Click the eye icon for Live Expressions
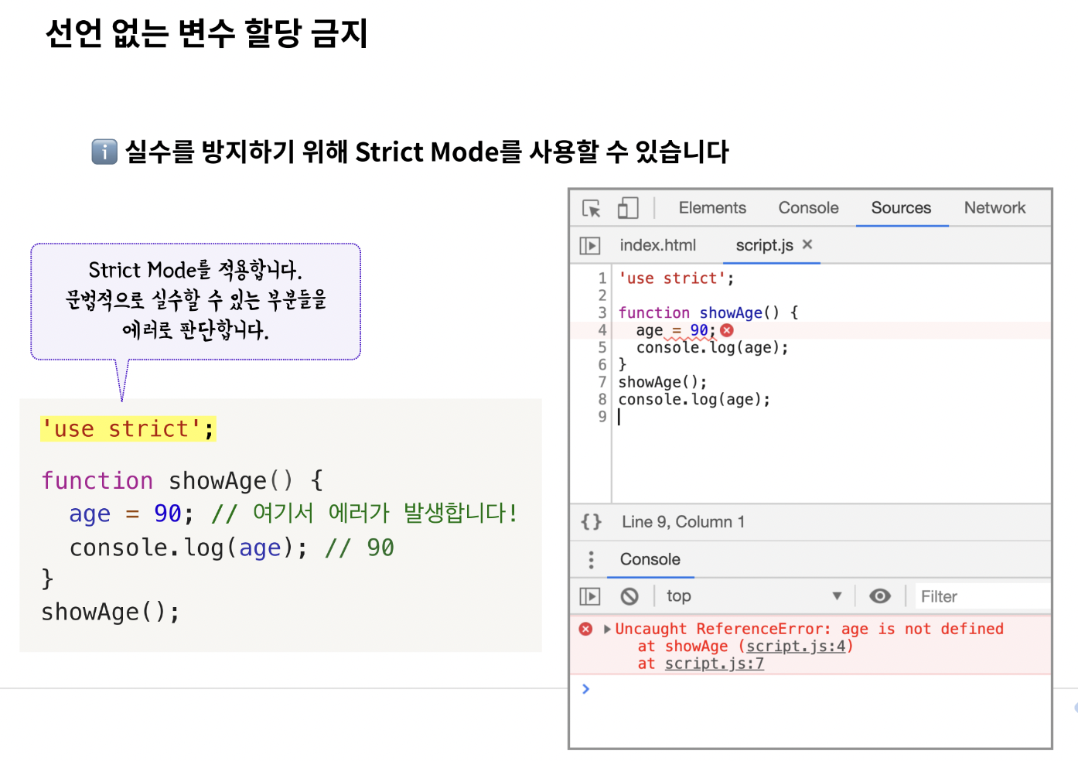Viewport: 1078px width, 761px height. click(x=881, y=595)
